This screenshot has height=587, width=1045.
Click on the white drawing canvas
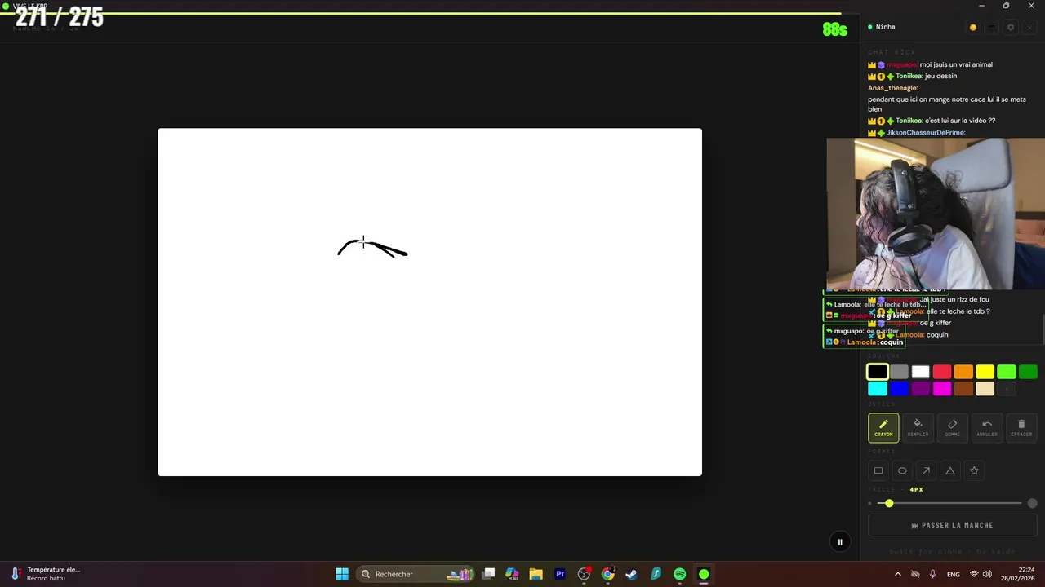[429, 302]
